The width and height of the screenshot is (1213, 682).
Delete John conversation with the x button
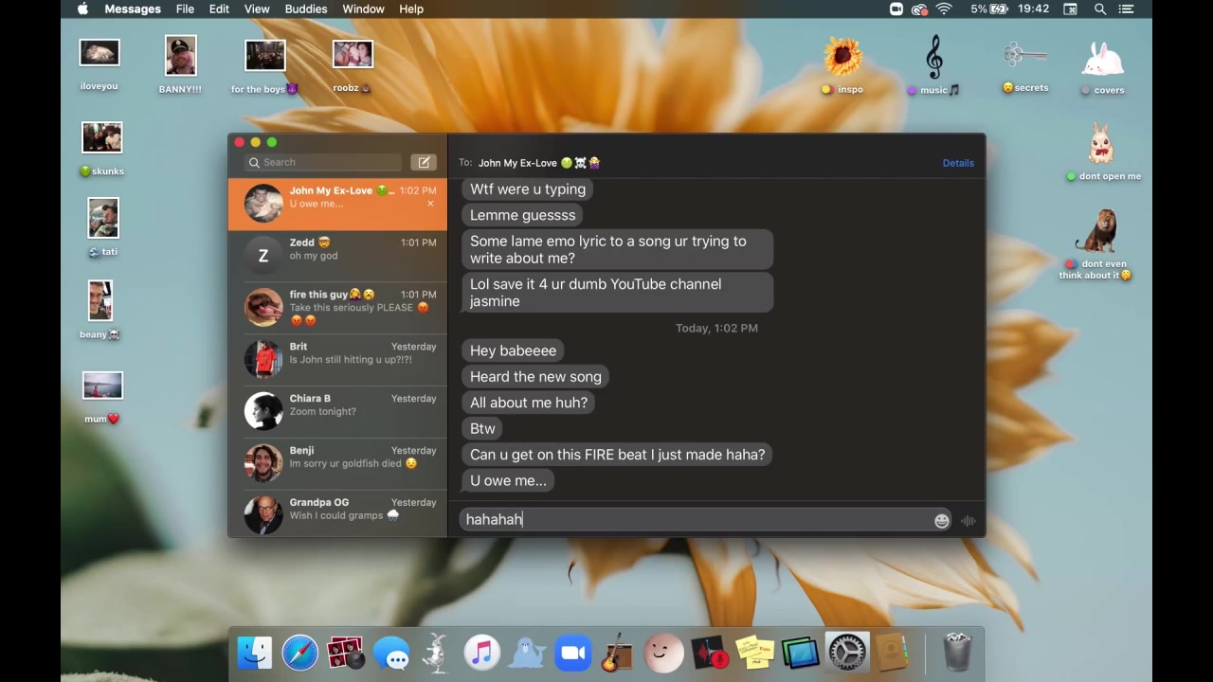point(430,204)
